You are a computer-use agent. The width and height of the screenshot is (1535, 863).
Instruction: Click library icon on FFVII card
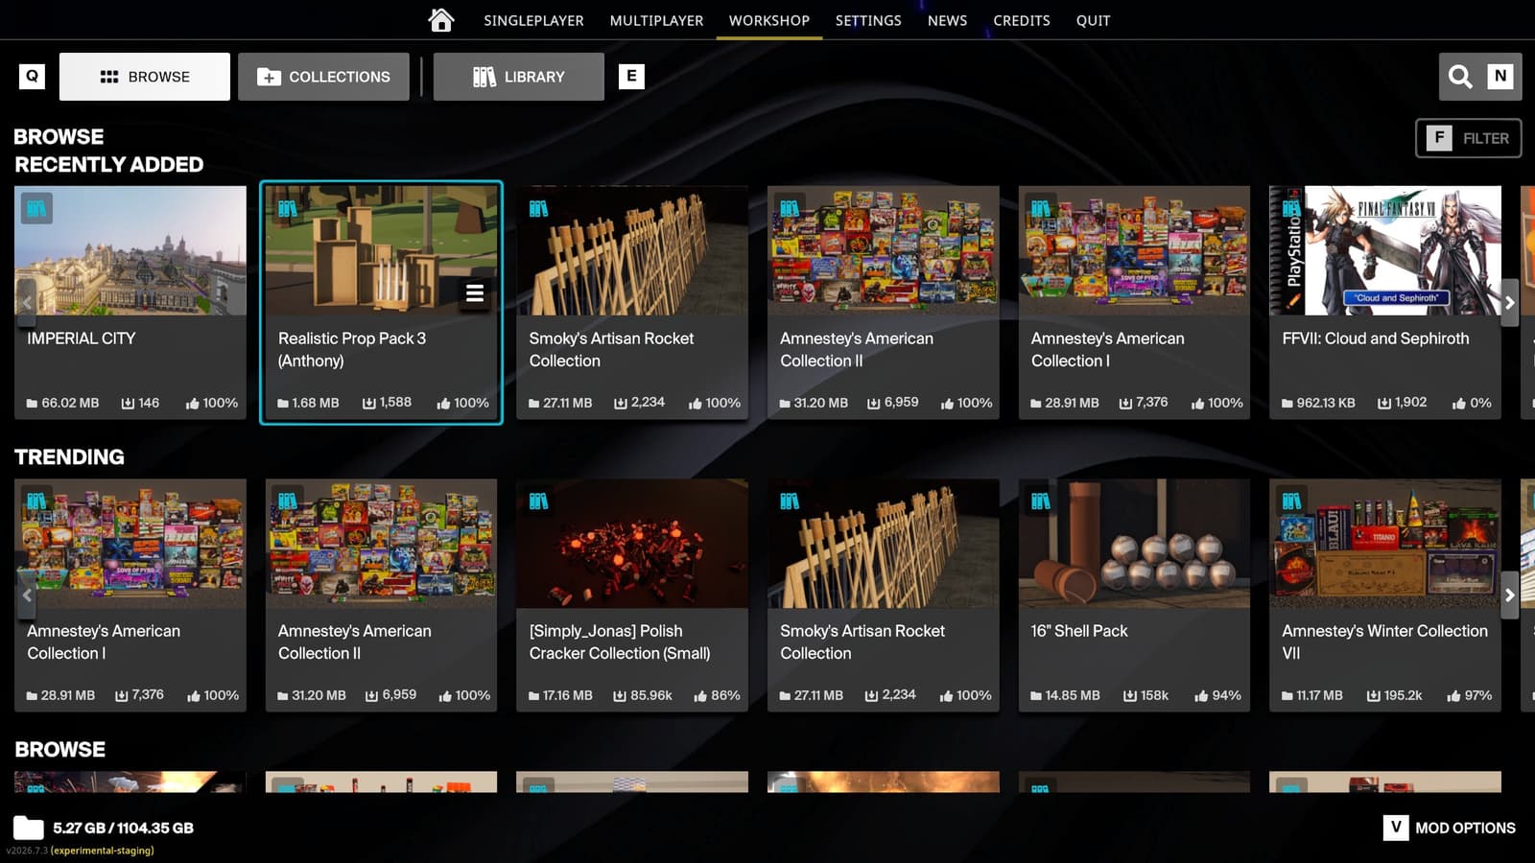(1291, 208)
